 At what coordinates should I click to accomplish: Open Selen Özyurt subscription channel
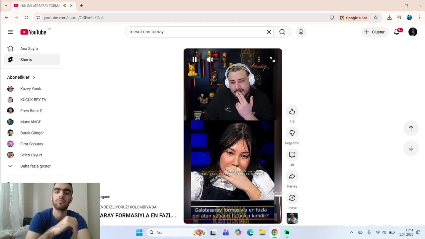tap(32, 155)
